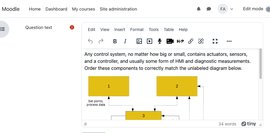270x133 pixels.
Task: Go to Moodle home via site name
Action: (x=11, y=9)
